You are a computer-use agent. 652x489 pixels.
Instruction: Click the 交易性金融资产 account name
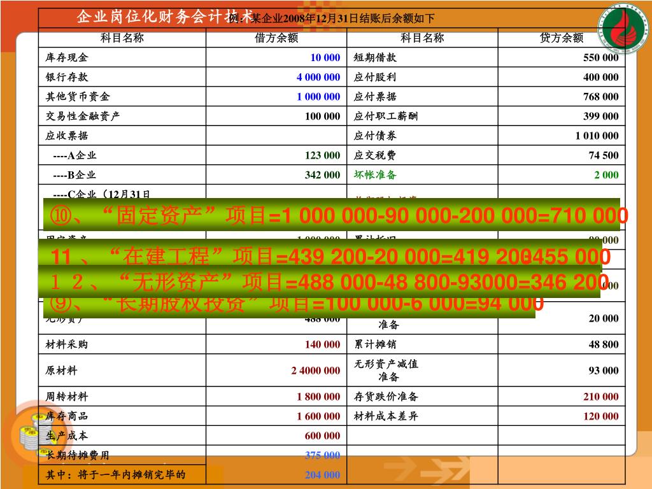point(83,116)
